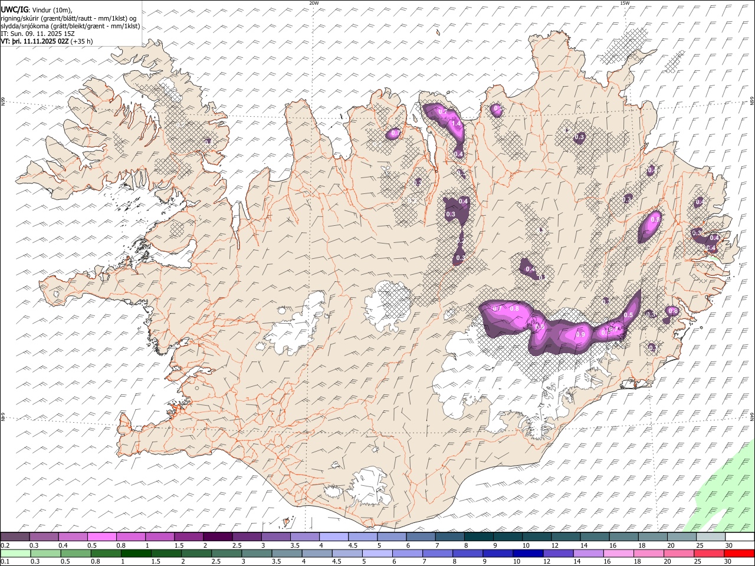Select the 1.5 swatch in lower legend
This screenshot has width=755, height=566.
(x=165, y=553)
